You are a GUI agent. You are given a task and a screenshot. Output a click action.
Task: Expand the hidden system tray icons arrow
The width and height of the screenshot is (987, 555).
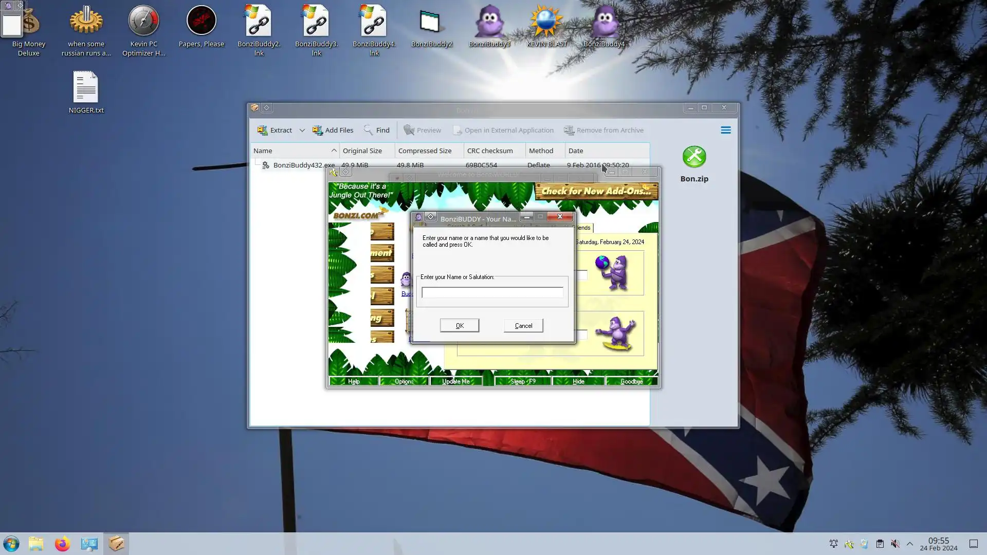click(910, 544)
